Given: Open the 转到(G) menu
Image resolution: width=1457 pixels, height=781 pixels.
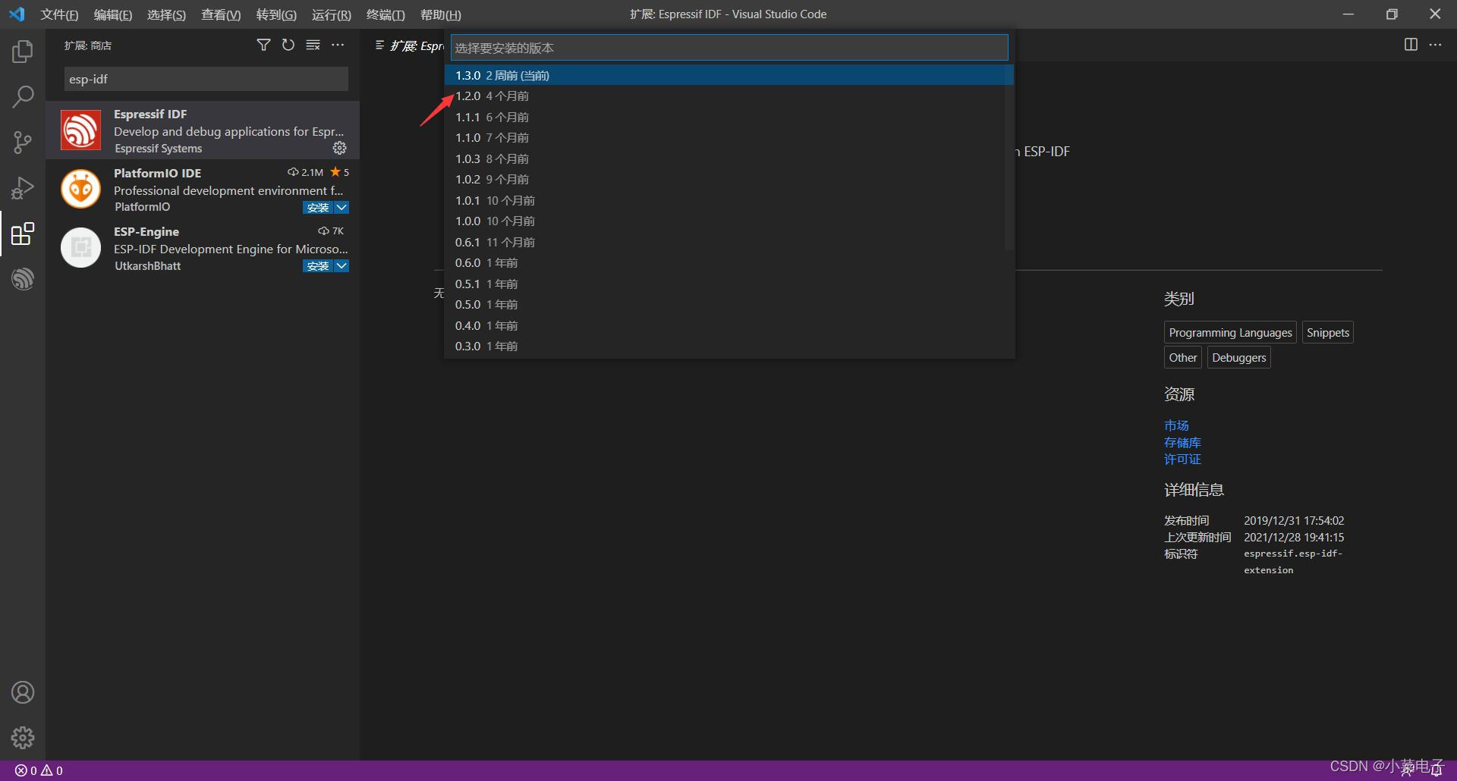Looking at the screenshot, I should click(x=276, y=14).
